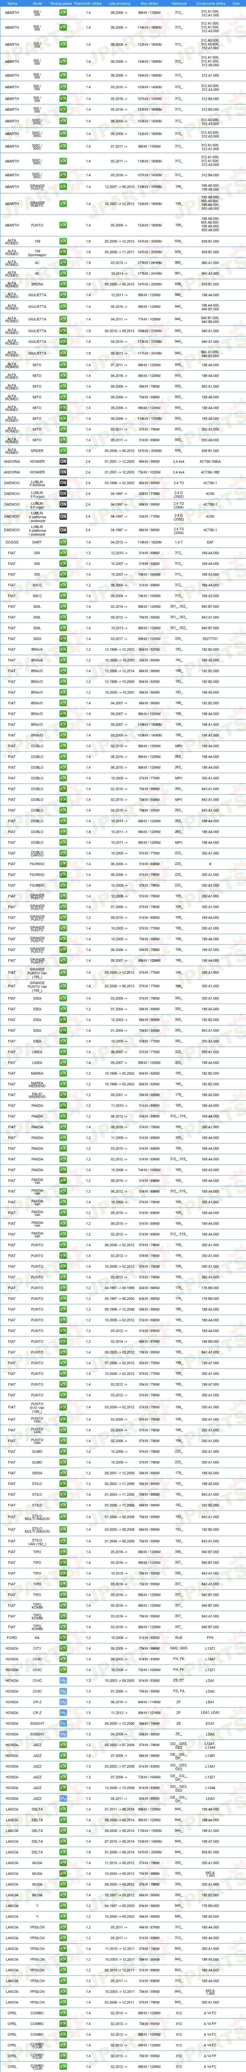
Task: Select the SIENA model cell
Action: tap(38, 1473)
